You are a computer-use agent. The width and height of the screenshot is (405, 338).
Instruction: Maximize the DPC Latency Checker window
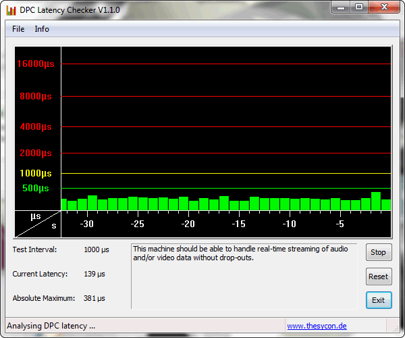click(359, 7)
